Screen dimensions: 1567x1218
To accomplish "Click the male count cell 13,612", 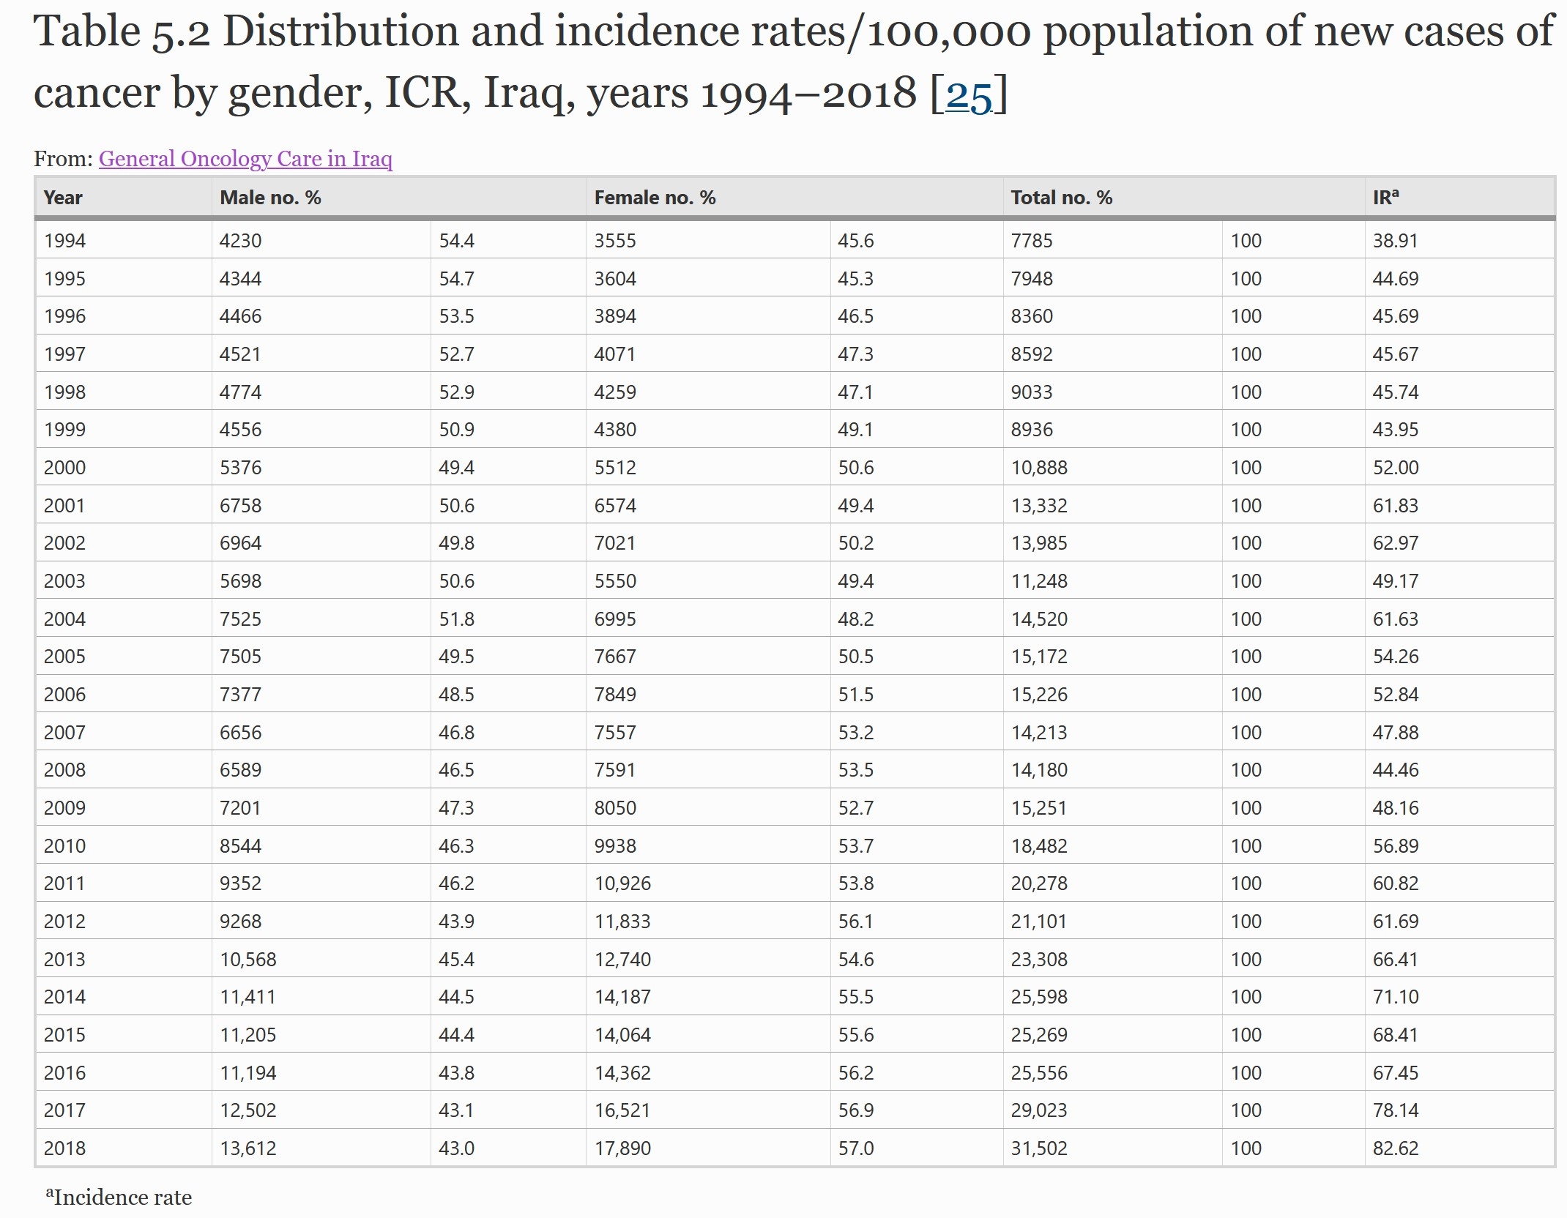I will [248, 1148].
